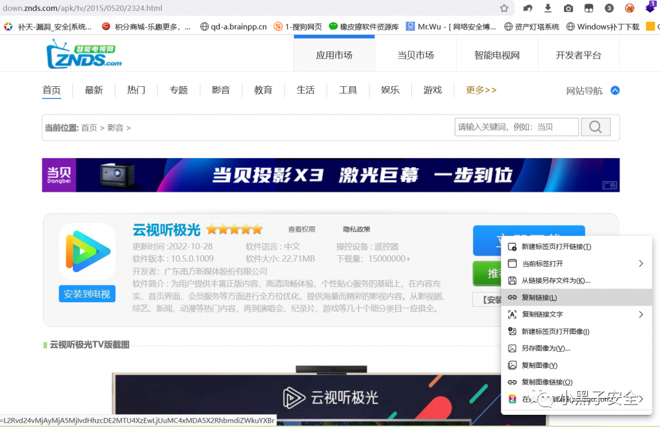This screenshot has width=660, height=427.
Task: Expand 当前标签打开 submenu arrow
Action: pos(641,264)
